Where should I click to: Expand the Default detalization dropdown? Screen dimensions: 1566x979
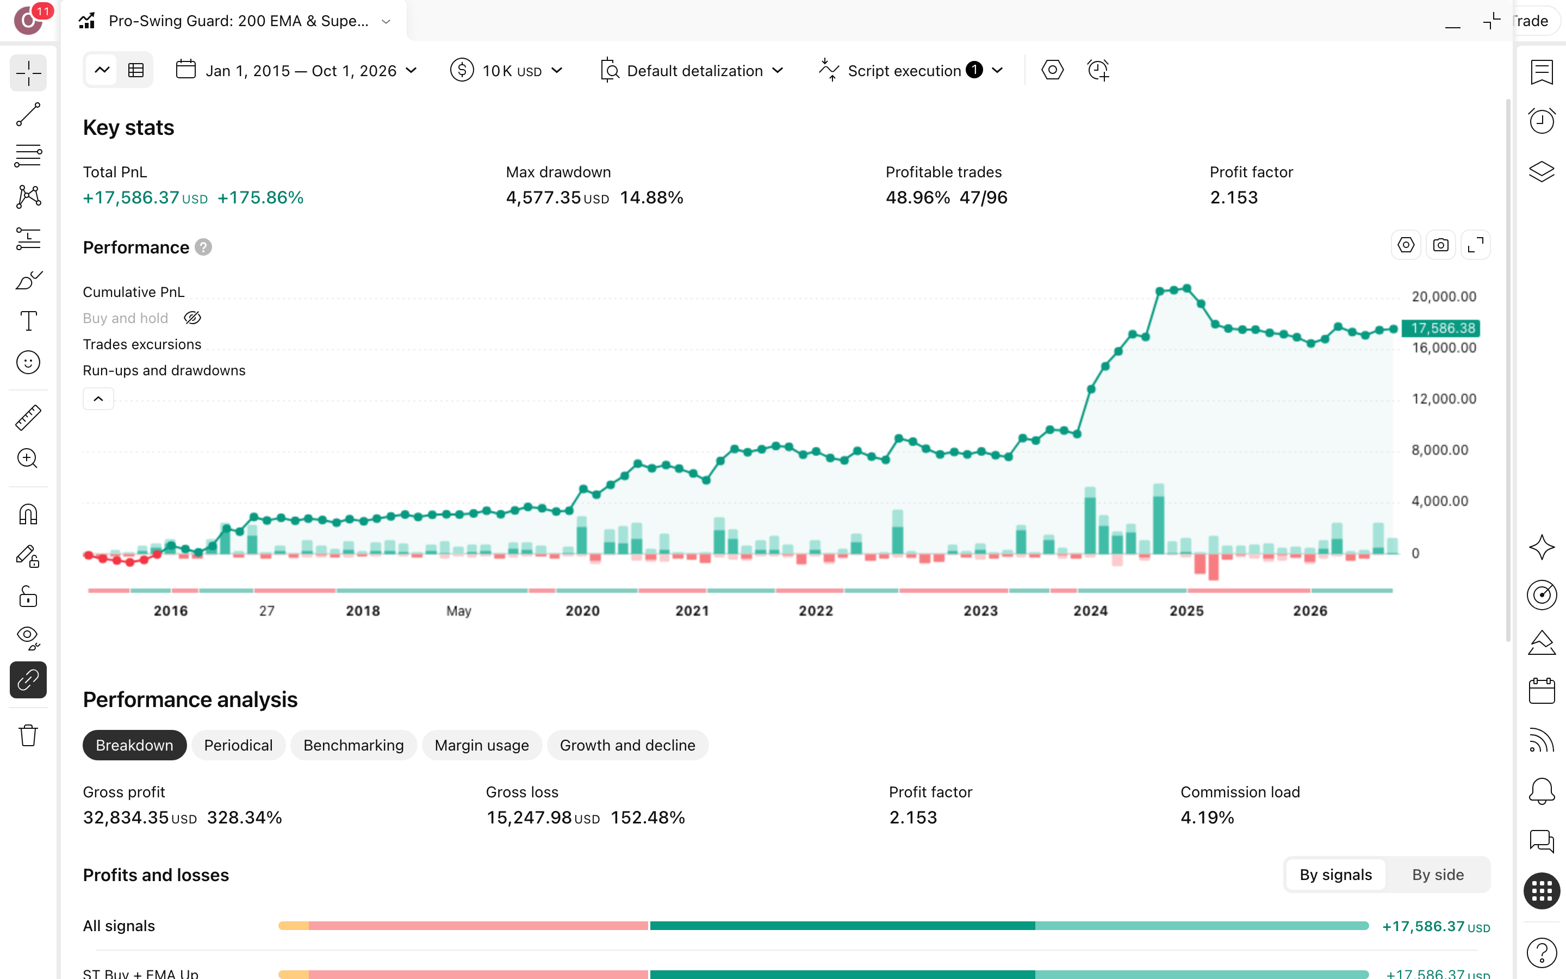(x=692, y=71)
